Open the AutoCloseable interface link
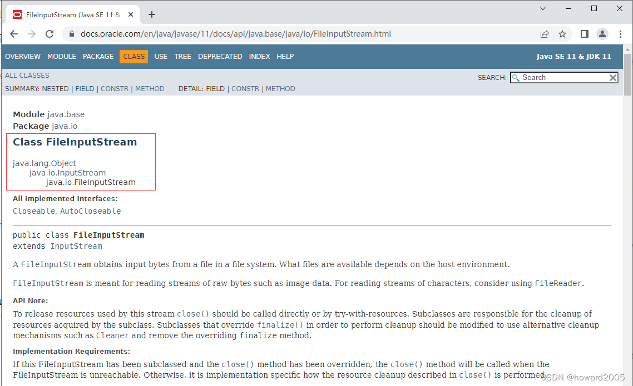Screen dimensions: 633x386 pyautogui.click(x=91, y=211)
